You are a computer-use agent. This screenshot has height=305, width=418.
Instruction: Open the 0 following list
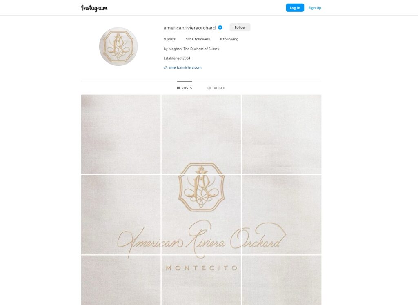[229, 39]
